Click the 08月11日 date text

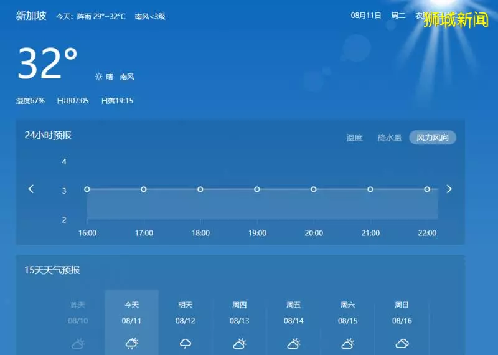click(x=366, y=16)
